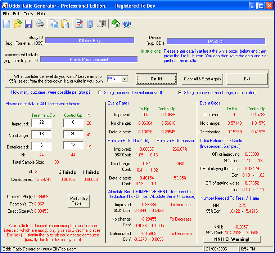Image resolution: width=275 pixels, height=253 pixels.
Task: Select the 2 outcomes per group option
Action: (x=100, y=93)
